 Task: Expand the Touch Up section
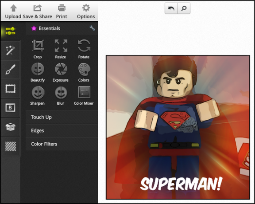coord(62,117)
